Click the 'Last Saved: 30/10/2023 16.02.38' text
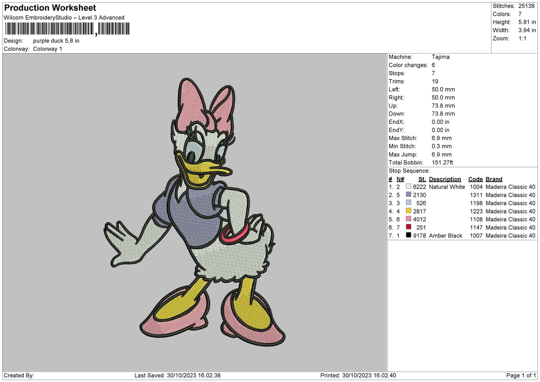Viewport: 540px width, 382px height. point(177,375)
